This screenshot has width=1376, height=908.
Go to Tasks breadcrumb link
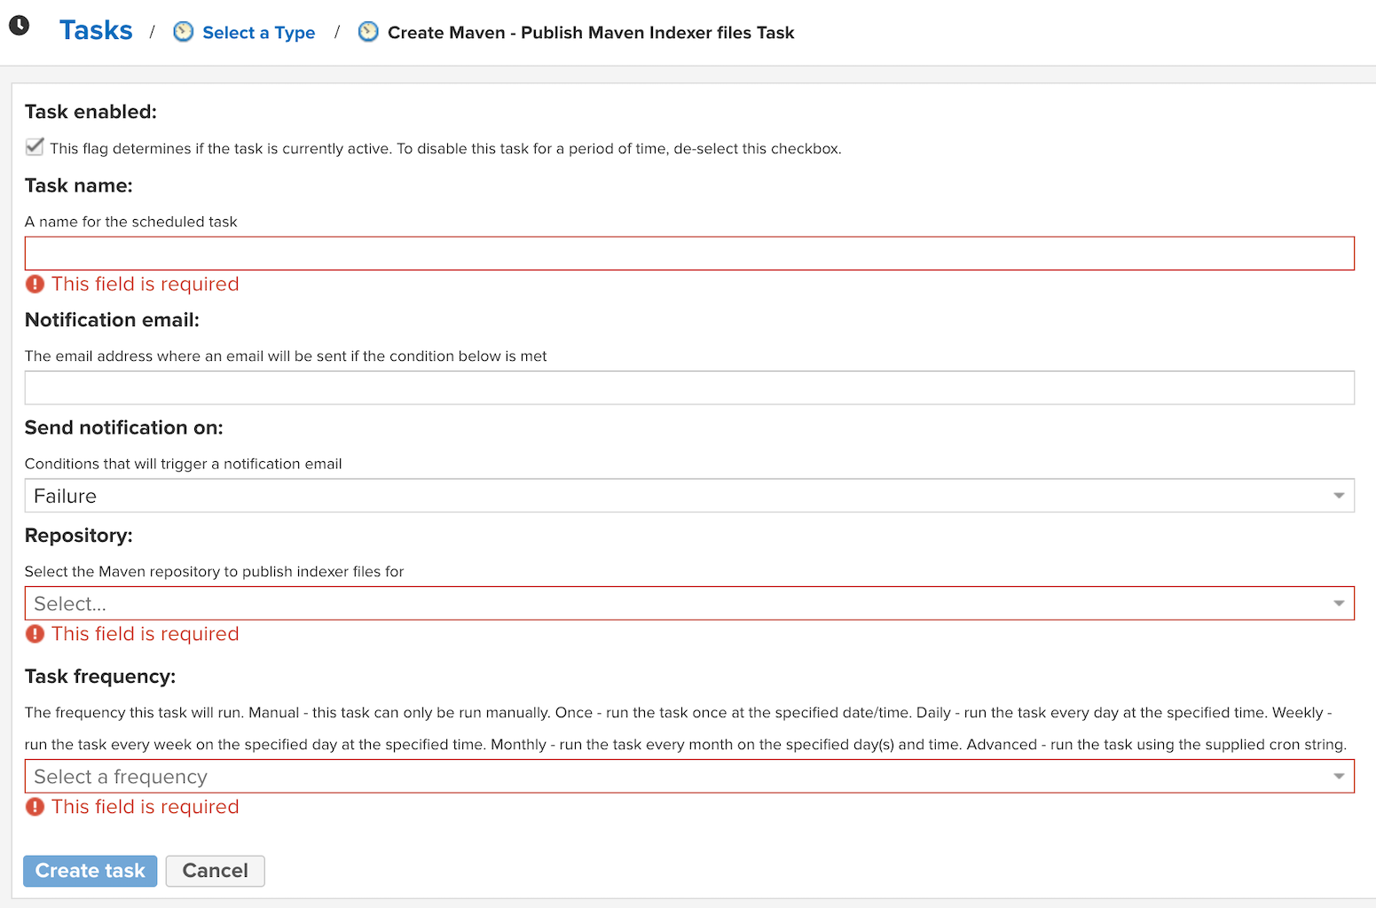coord(96,30)
